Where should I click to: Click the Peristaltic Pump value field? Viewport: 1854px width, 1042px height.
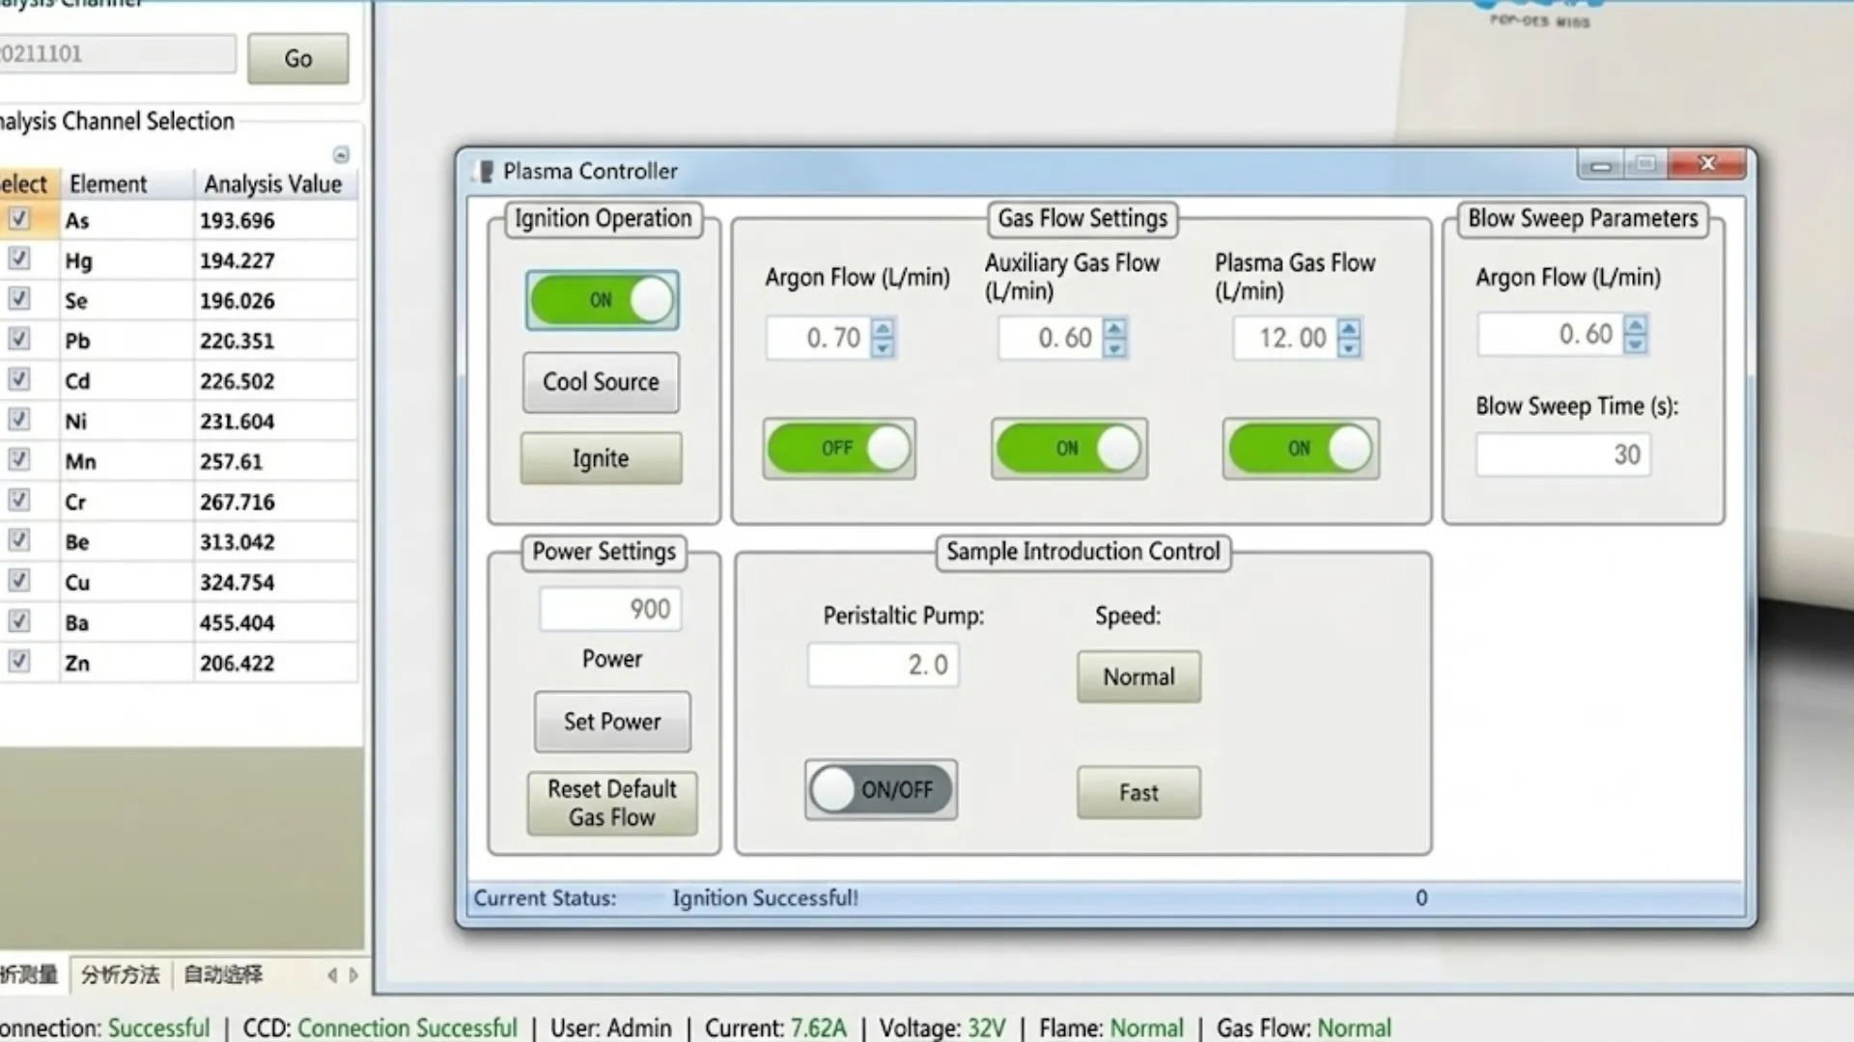tap(884, 665)
